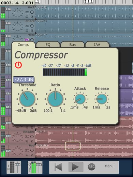Click the Kick volume fader handle
The image size is (133, 177).
8,9
